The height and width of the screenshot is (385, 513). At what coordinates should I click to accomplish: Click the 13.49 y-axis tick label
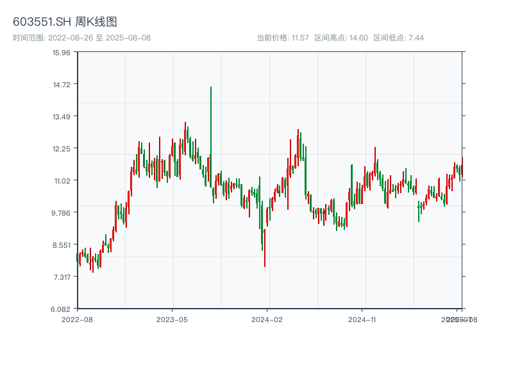click(61, 117)
